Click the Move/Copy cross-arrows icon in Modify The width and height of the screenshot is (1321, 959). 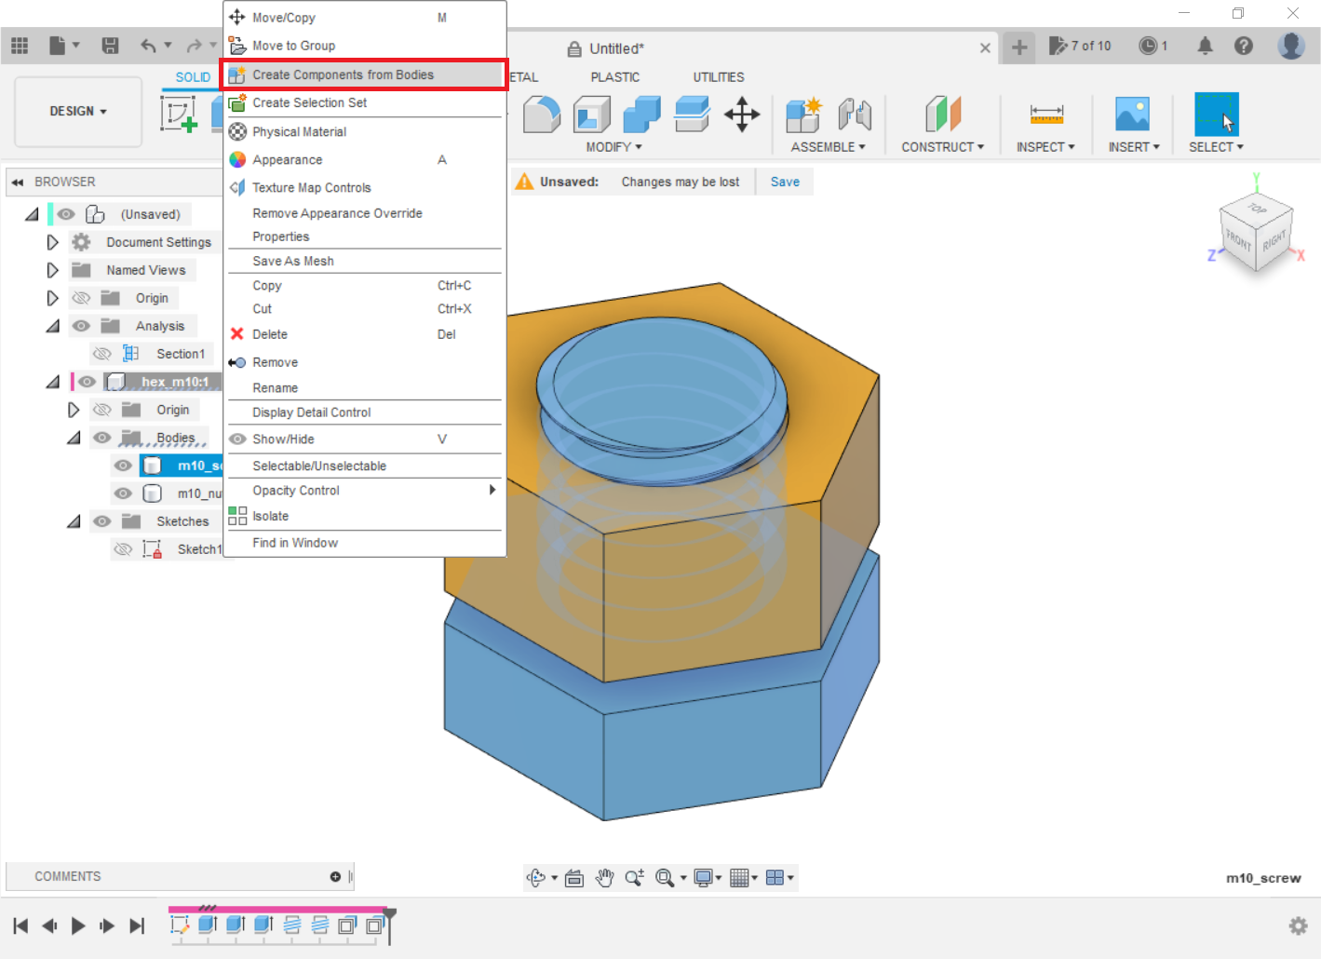click(742, 115)
